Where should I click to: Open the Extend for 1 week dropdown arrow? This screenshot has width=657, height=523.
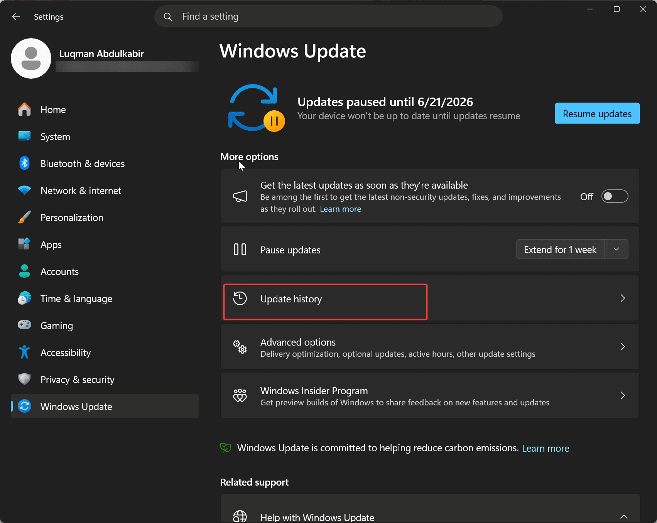(616, 249)
